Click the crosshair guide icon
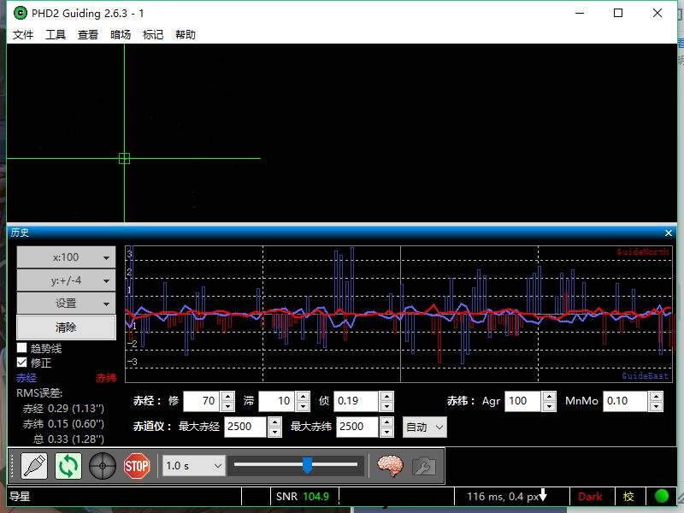 [x=102, y=466]
